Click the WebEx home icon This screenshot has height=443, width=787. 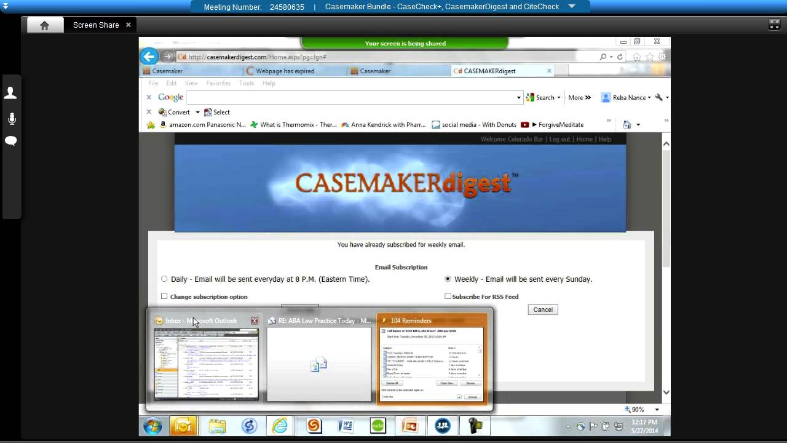tap(44, 25)
